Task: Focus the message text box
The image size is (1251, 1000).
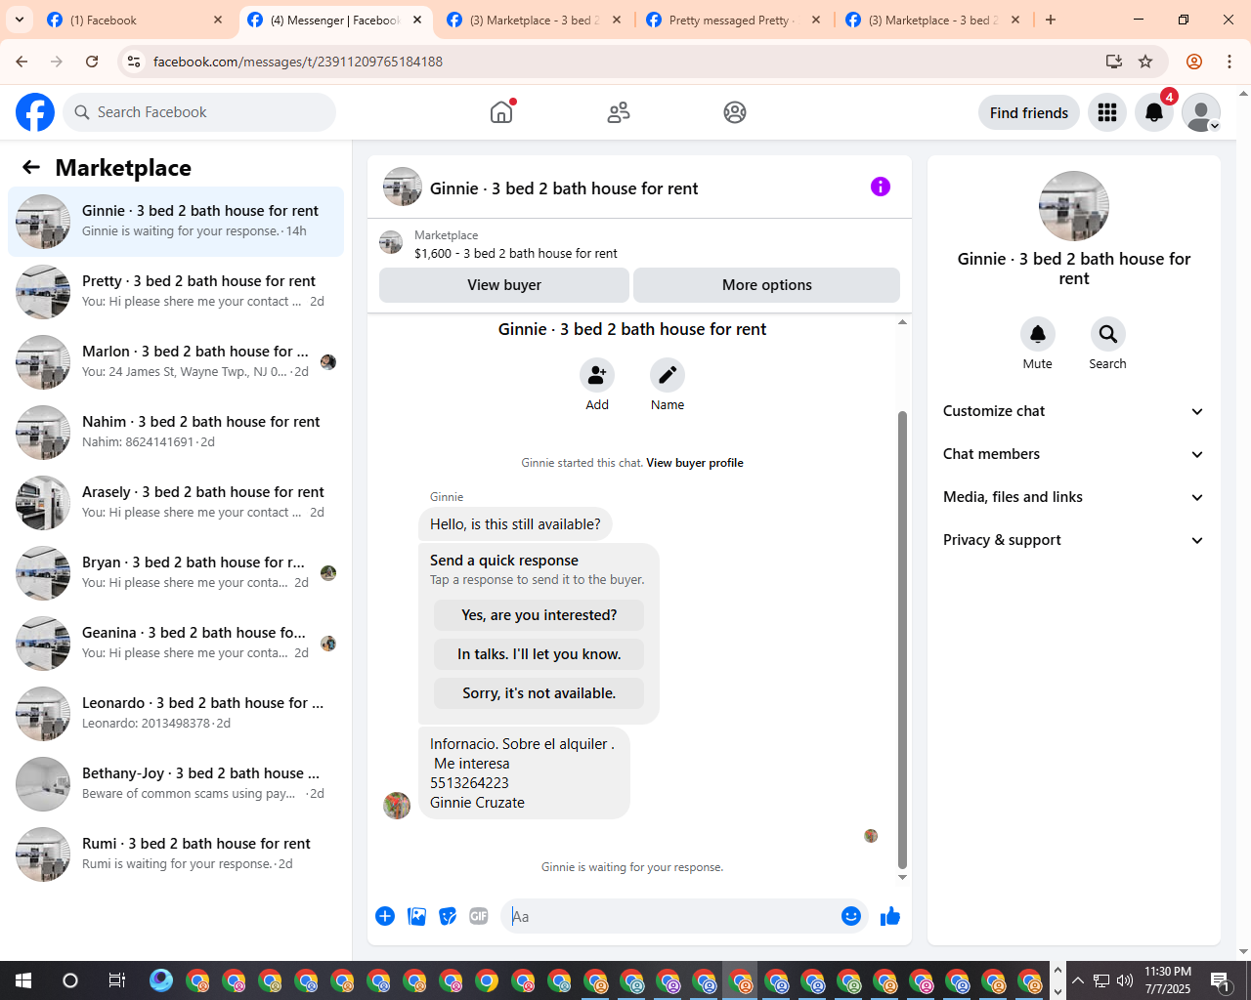Action: pyautogui.click(x=670, y=916)
